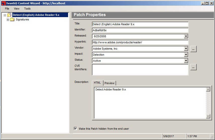The image size is (215, 140).
Task: Close the Ivanti Content Wizard window
Action: point(211,3)
